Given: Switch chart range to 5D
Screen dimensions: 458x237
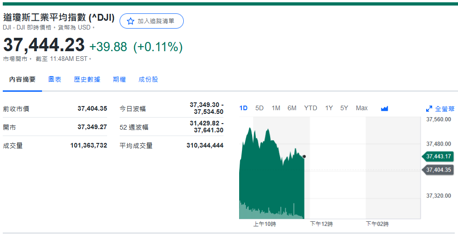Looking at the screenshot, I should [x=259, y=108].
